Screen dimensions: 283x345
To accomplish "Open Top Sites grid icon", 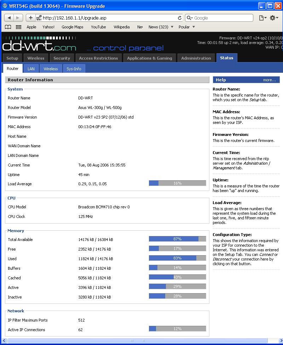I will pos(19,27).
